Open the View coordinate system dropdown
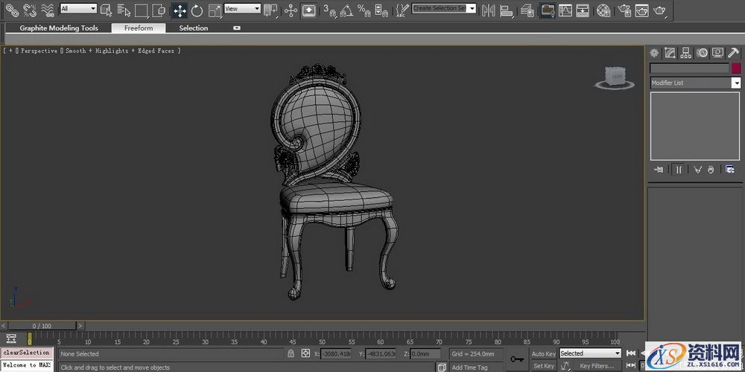This screenshot has height=372, width=745. tap(242, 9)
